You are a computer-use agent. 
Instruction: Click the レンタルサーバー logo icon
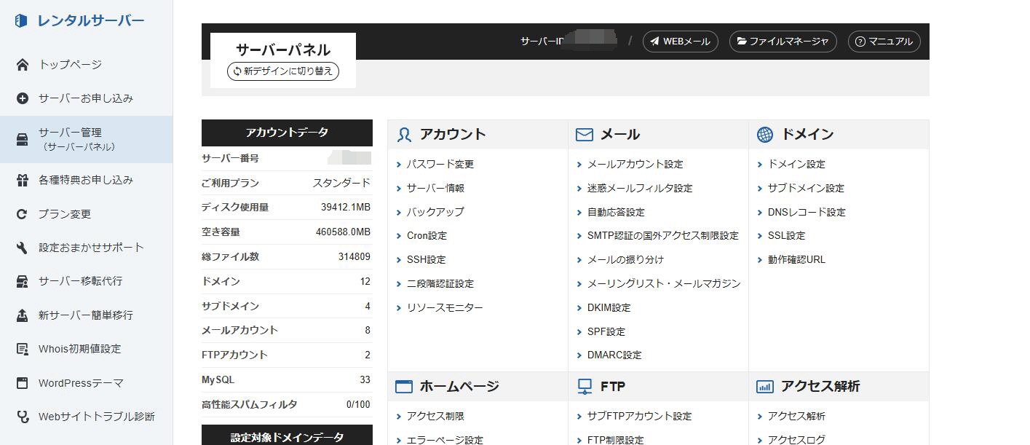21,20
